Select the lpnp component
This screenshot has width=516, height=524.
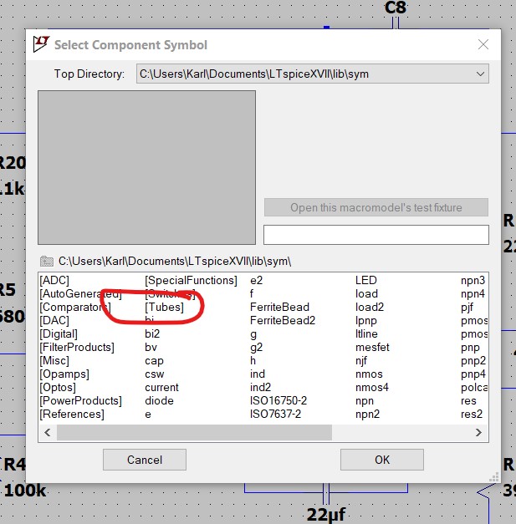coord(365,320)
